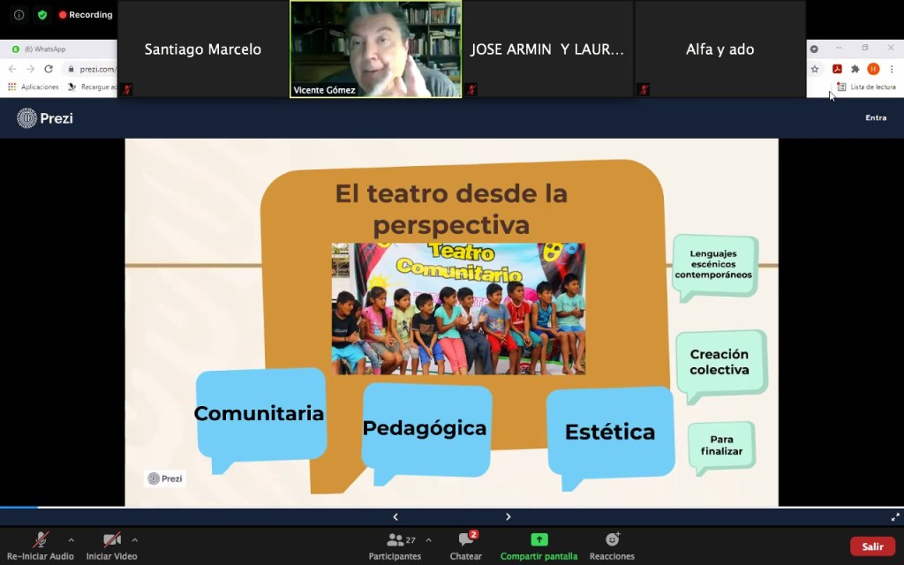Leave the meeting with Salir button

coord(872,546)
